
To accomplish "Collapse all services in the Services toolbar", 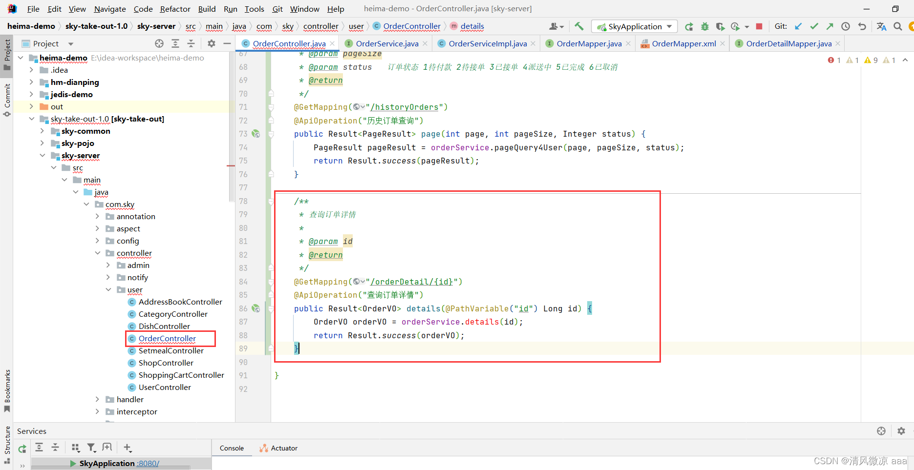I will [55, 447].
